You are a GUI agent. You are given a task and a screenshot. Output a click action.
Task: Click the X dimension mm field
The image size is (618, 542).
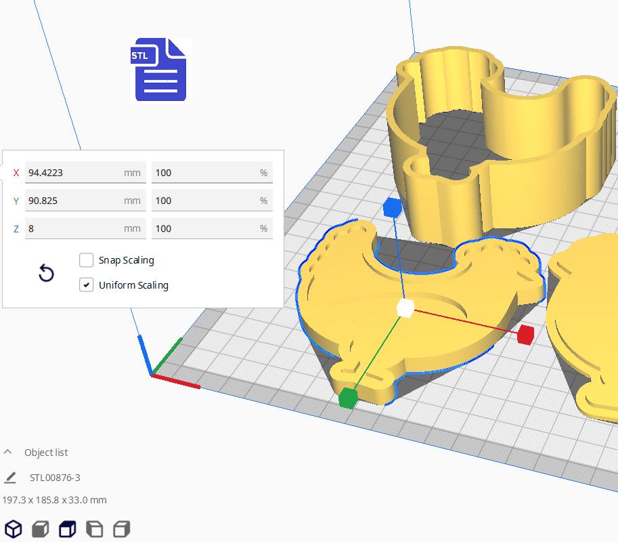74,173
